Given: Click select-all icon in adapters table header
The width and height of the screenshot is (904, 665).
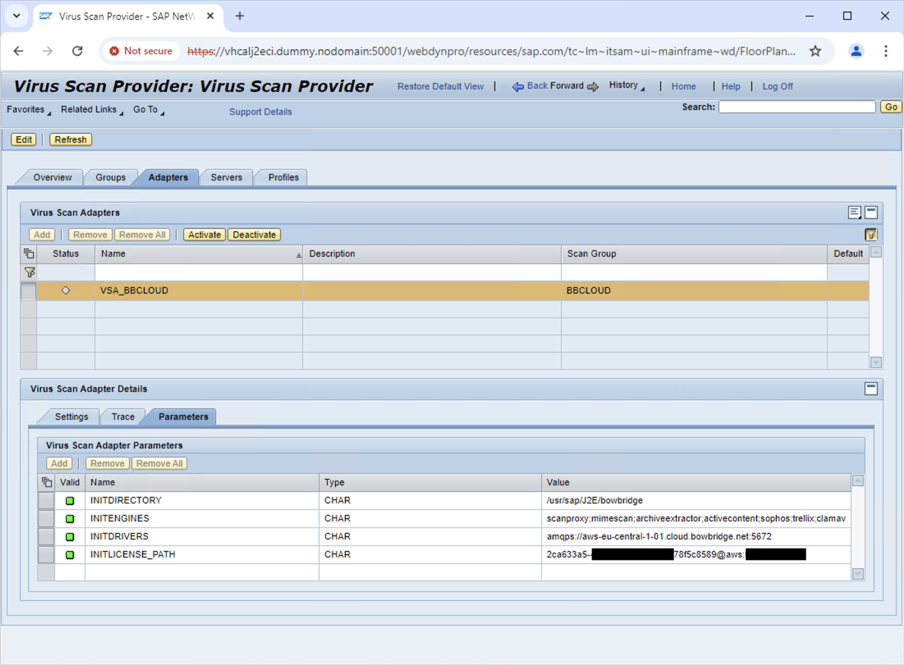Looking at the screenshot, I should pos(29,253).
